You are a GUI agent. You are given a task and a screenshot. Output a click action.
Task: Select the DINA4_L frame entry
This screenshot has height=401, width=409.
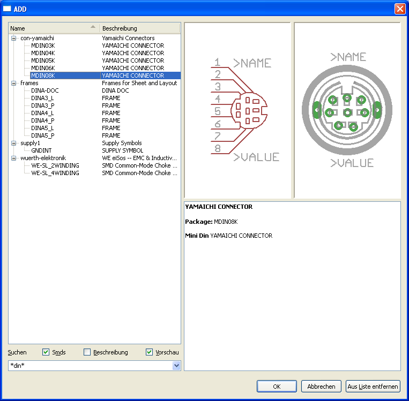42,114
